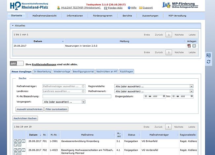Click the Förder-Wiki icon
The height and width of the screenshot is (155, 215).
pyautogui.click(x=106, y=8)
